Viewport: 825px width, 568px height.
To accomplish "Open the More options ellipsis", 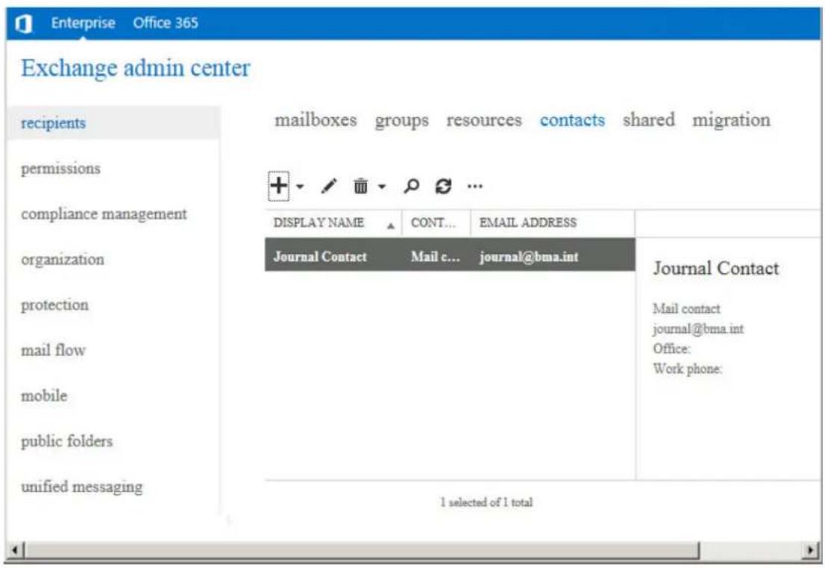I will pos(474,186).
